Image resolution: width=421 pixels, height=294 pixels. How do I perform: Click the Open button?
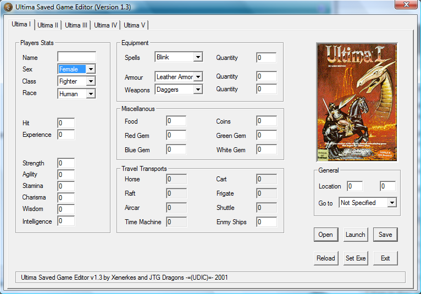click(325, 235)
